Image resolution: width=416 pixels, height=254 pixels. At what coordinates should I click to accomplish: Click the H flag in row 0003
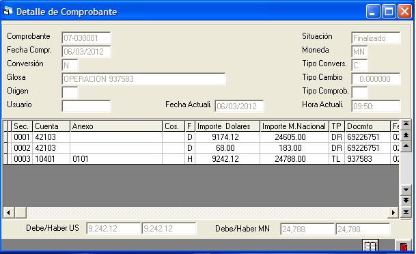click(x=190, y=159)
